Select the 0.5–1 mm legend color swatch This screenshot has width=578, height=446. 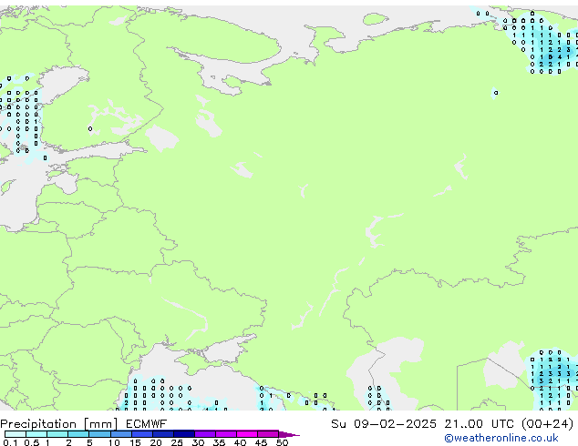pos(36,434)
